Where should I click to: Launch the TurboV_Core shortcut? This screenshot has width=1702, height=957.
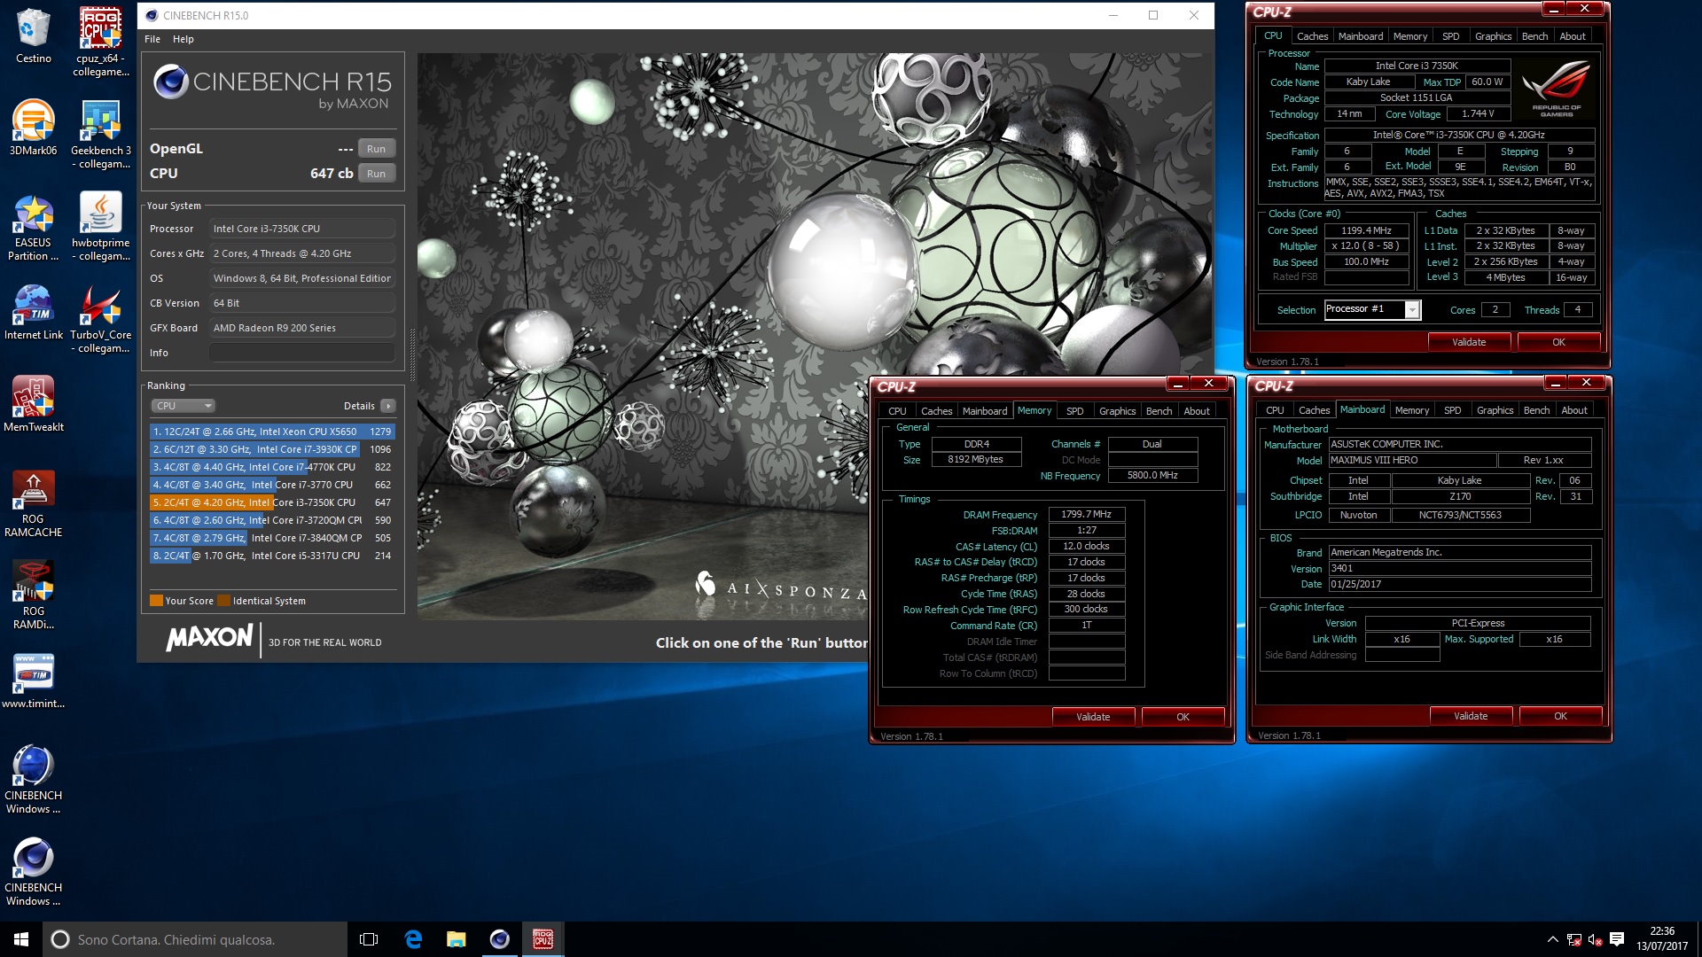coord(101,319)
